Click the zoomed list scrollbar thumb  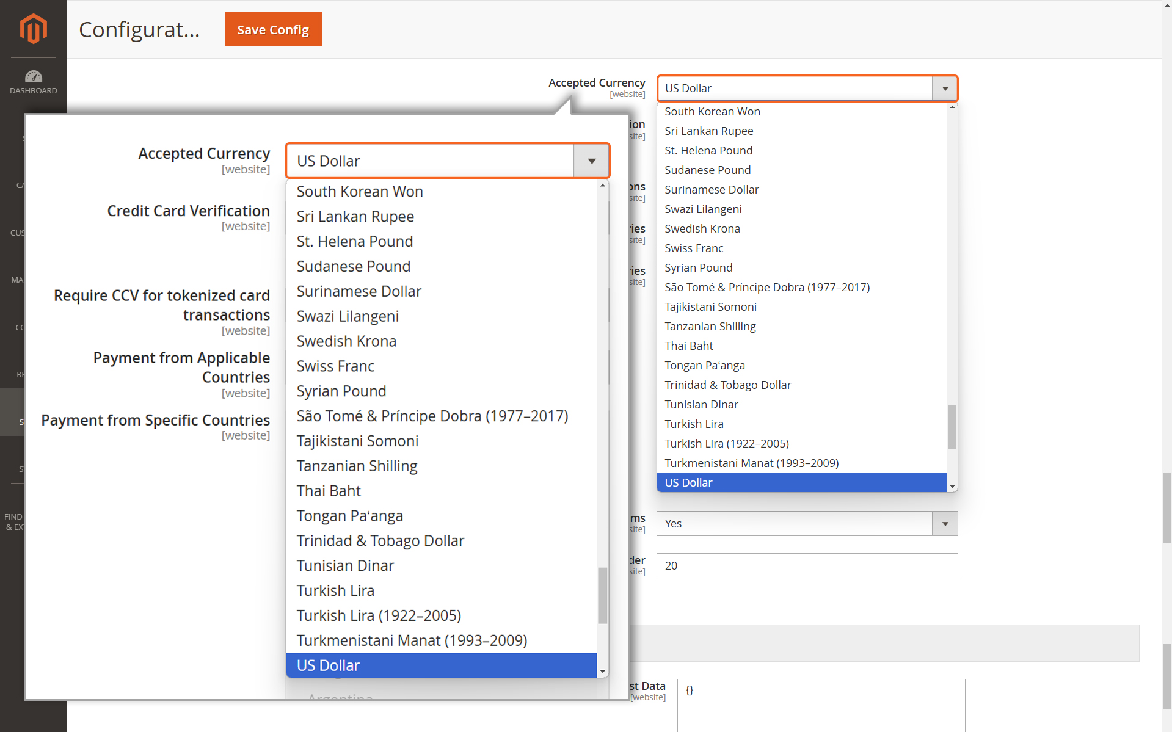pyautogui.click(x=603, y=596)
